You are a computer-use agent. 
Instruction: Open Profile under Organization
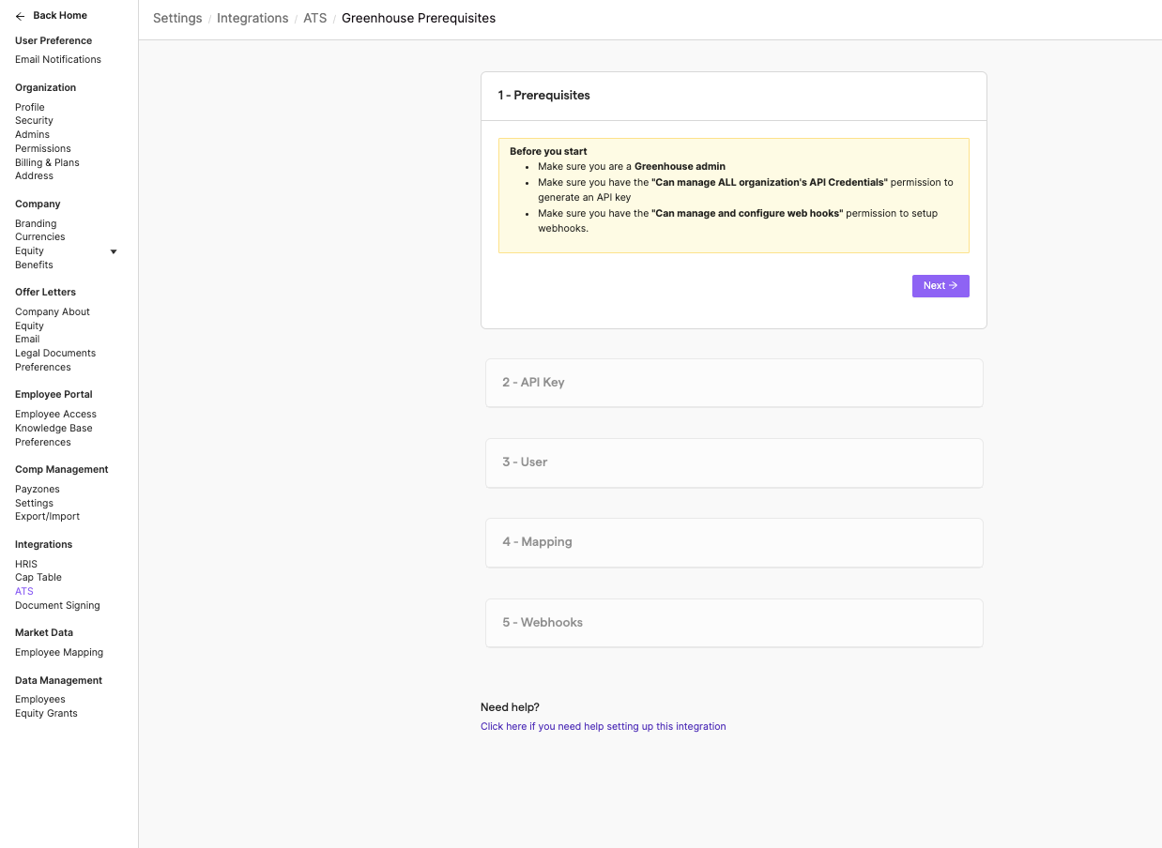tap(30, 107)
